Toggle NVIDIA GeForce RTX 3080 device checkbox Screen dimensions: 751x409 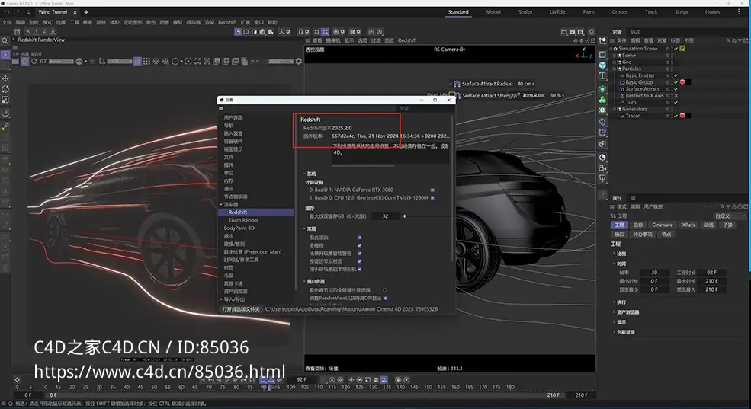tap(432, 190)
